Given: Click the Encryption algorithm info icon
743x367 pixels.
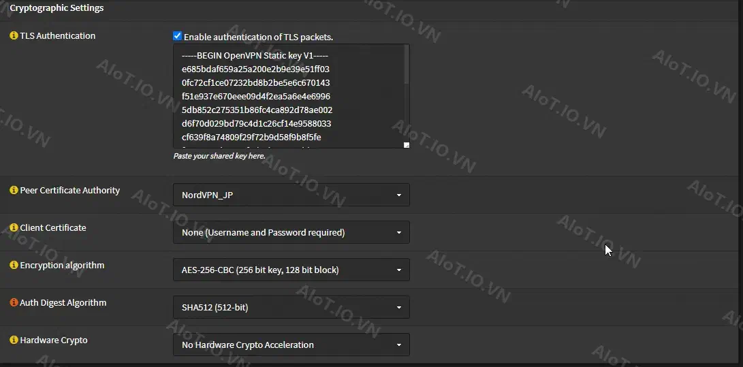Looking at the screenshot, I should (x=14, y=265).
